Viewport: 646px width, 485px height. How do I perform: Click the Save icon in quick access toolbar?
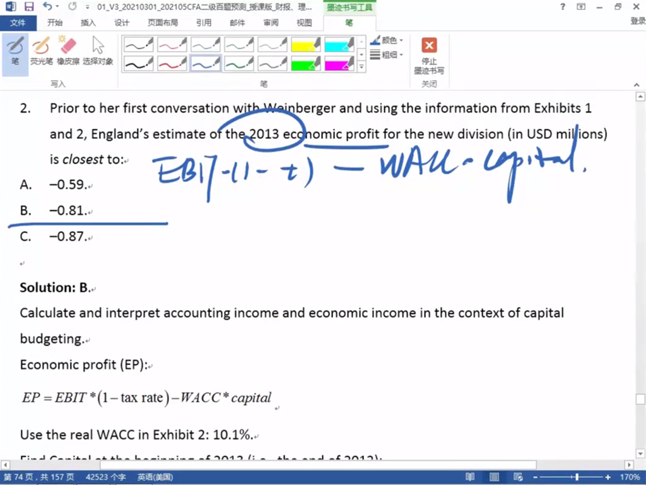click(x=29, y=7)
